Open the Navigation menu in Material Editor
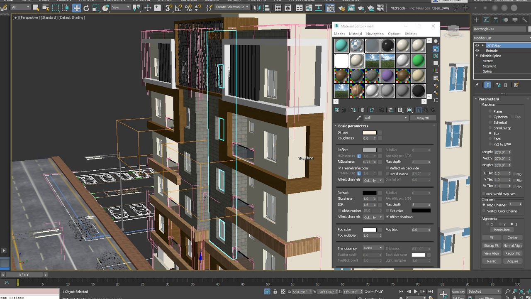The width and height of the screenshot is (531, 299). tap(375, 34)
